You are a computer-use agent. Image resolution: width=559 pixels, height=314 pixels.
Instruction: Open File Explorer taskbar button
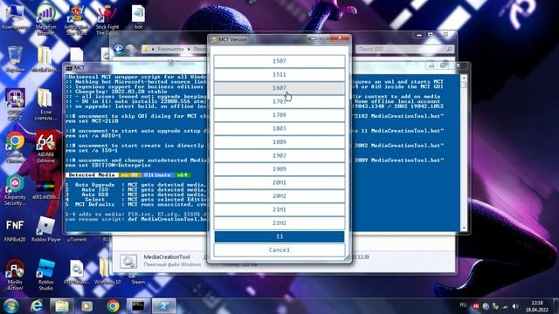62,306
